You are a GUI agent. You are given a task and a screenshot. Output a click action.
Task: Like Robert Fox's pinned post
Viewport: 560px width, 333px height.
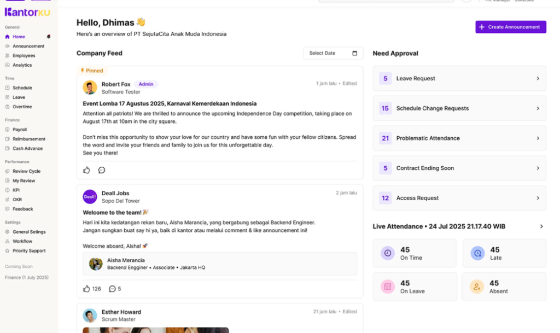coord(86,170)
